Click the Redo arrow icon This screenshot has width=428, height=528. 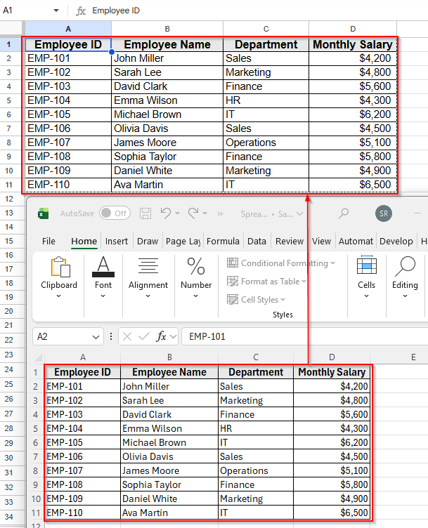click(193, 213)
